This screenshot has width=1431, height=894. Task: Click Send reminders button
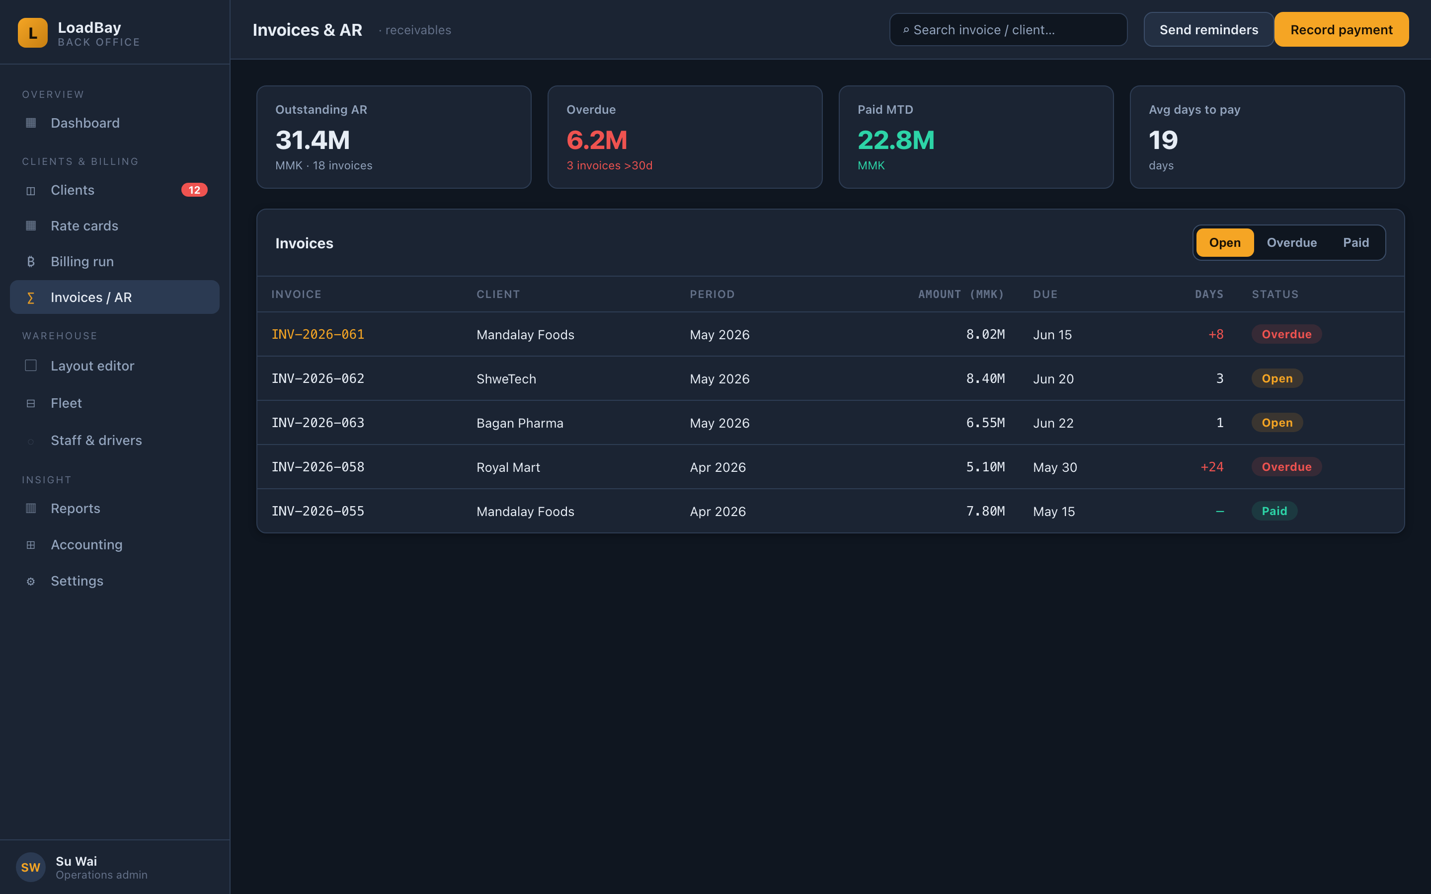pyautogui.click(x=1209, y=30)
